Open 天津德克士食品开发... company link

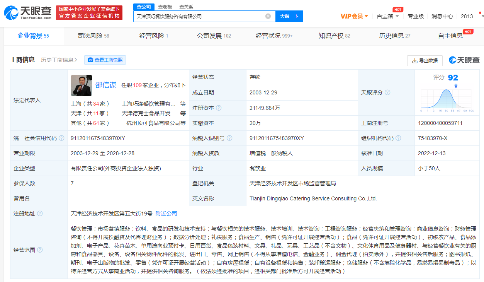pos(149,113)
